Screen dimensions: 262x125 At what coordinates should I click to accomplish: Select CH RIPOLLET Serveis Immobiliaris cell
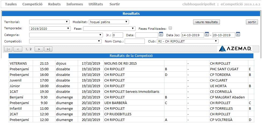[x=134, y=91]
